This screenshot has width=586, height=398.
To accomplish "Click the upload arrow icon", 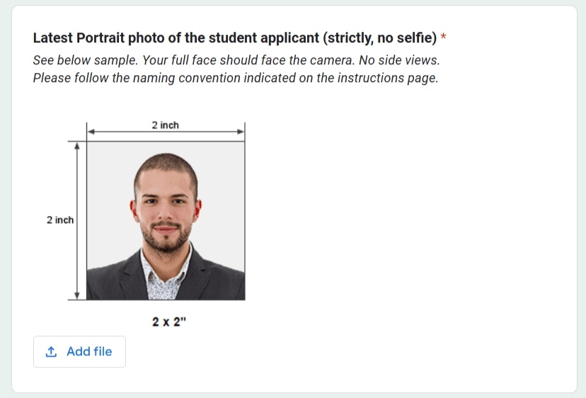I will pyautogui.click(x=51, y=352).
